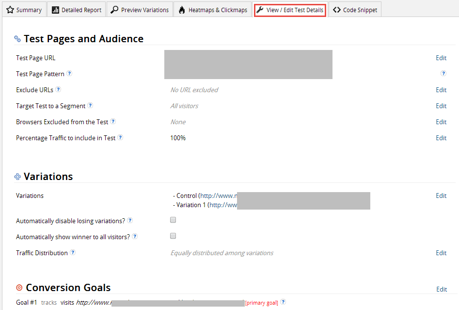Show help for Automatically show winner
This screenshot has width=459, height=310.
pos(135,236)
